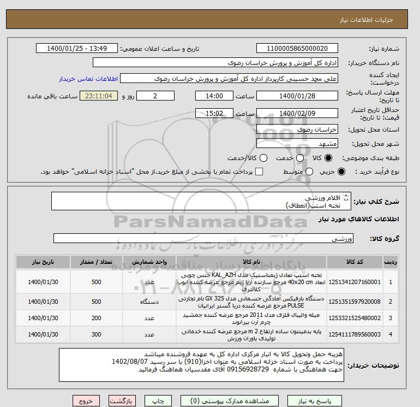Select the کالا/خدمت radio option
Image resolution: width=420 pixels, height=407 pixels.
[x=263, y=158]
